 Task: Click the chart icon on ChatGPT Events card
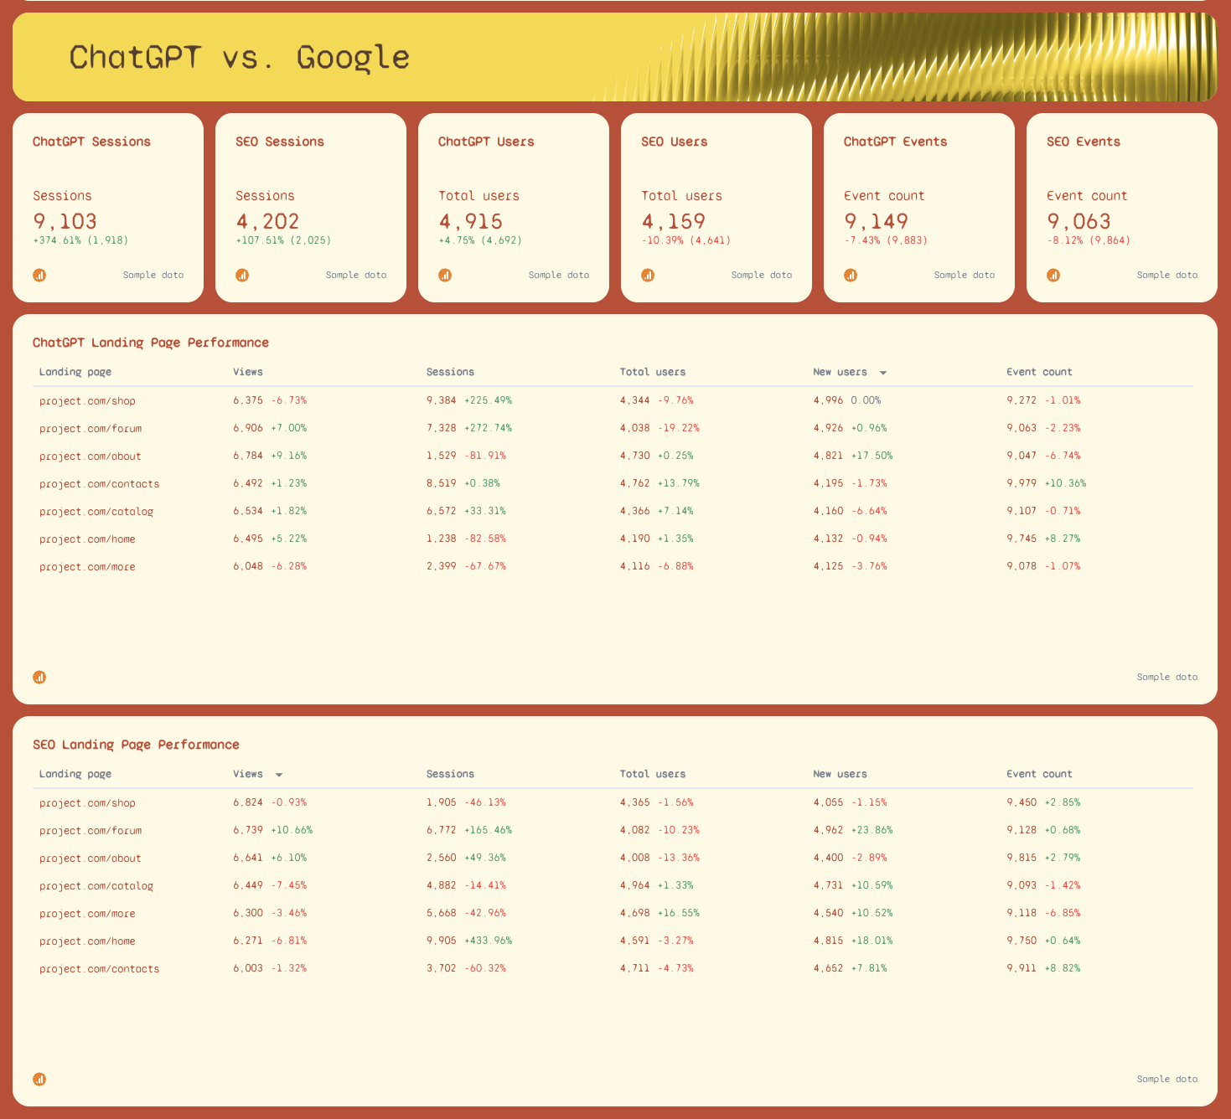point(851,275)
